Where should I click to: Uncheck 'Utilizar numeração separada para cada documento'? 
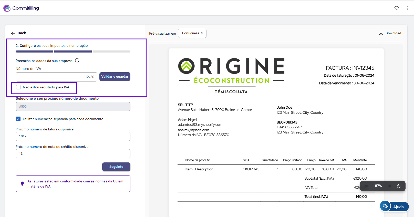tap(18, 119)
